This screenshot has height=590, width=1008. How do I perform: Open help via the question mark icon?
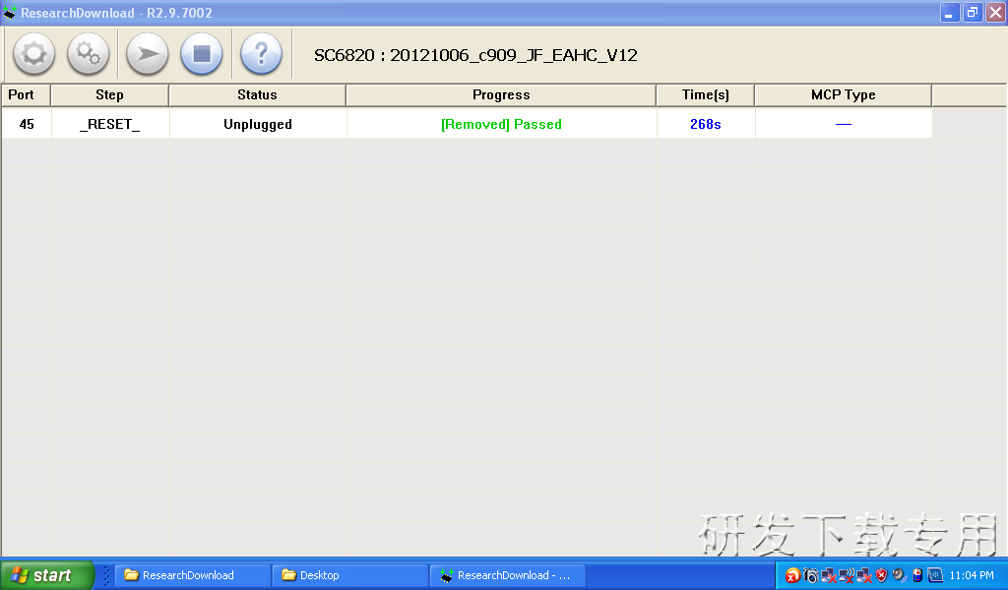click(261, 53)
